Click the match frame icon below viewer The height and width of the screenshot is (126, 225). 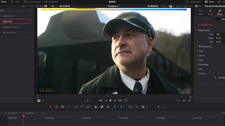pyautogui.click(x=178, y=100)
